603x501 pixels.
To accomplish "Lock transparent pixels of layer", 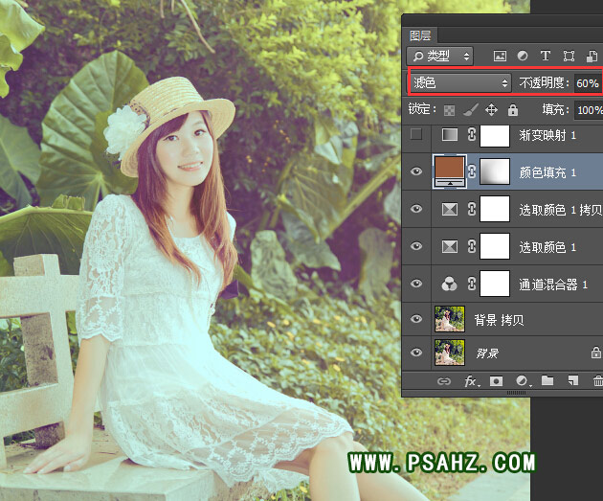I will 449,110.
